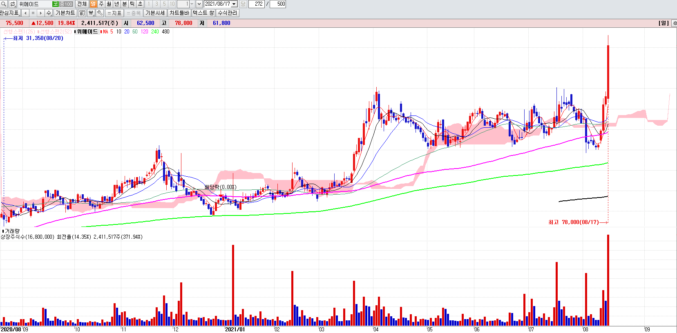The height and width of the screenshot is (333, 677).
Task: Click the high price 78,000 in quote bar
Action: (183, 23)
